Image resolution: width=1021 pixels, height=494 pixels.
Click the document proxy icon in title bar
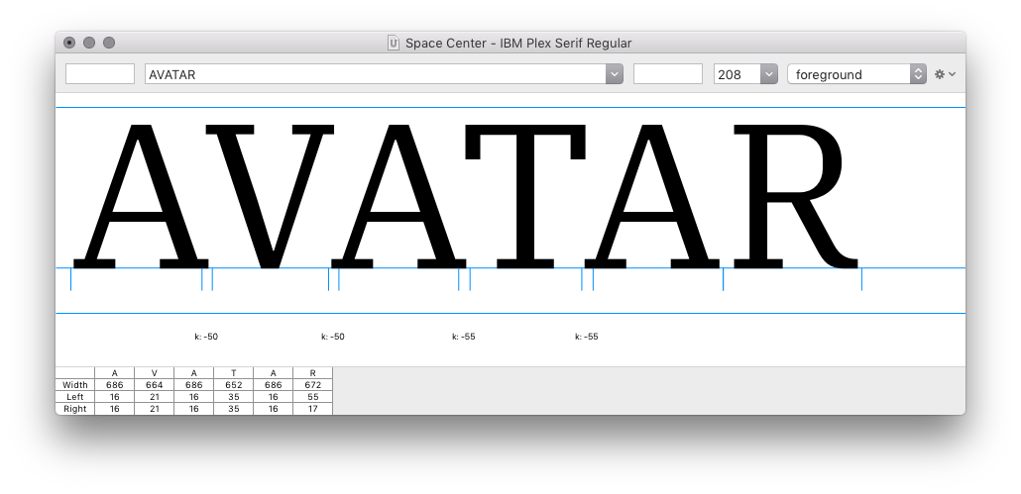point(393,43)
